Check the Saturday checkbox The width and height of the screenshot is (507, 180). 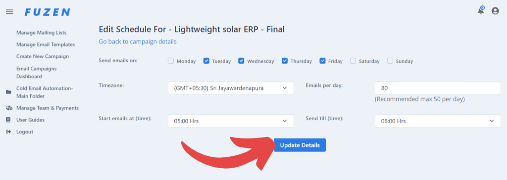tap(353, 61)
